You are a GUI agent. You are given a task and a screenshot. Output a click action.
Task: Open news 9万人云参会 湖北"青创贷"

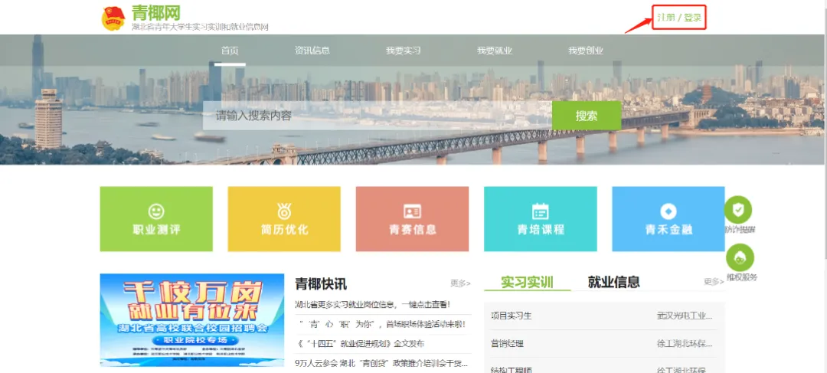381,363
